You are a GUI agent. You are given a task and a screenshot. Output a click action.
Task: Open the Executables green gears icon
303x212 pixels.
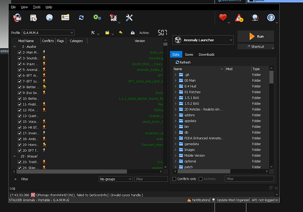click(x=97, y=18)
